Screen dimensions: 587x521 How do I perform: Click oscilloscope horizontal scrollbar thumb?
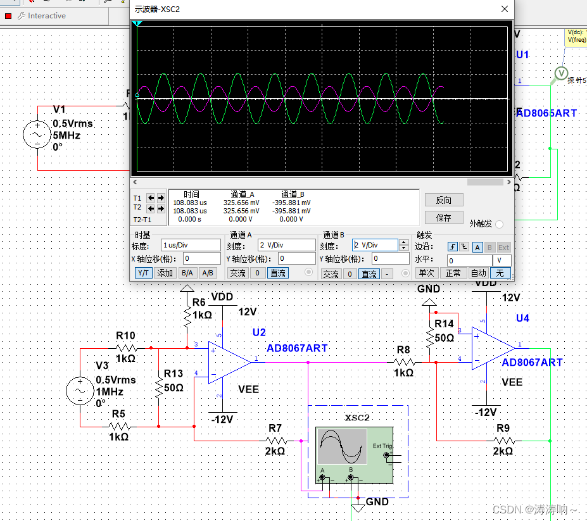[485, 182]
